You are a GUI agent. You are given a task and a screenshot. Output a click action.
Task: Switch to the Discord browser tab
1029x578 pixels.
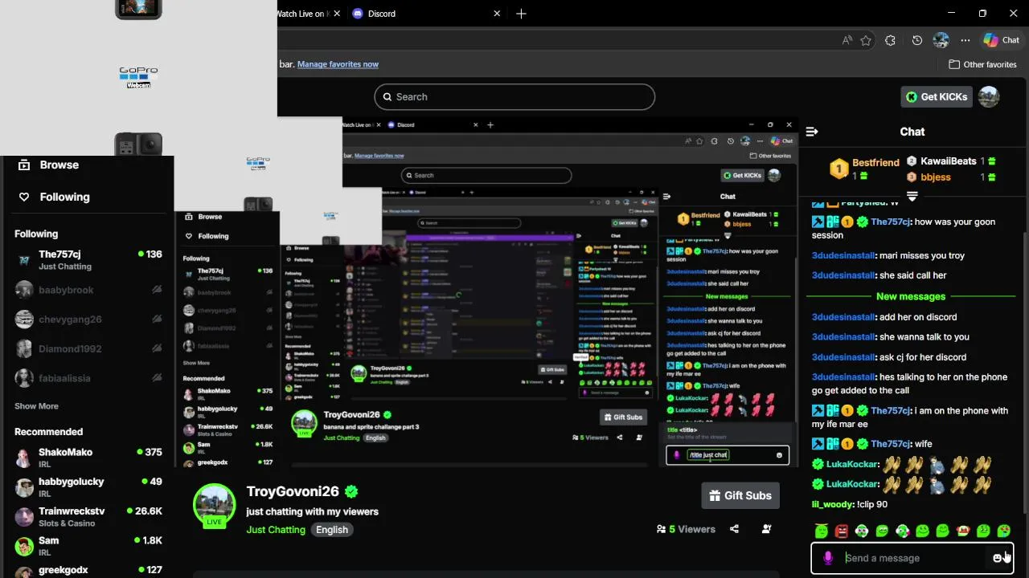click(x=381, y=14)
